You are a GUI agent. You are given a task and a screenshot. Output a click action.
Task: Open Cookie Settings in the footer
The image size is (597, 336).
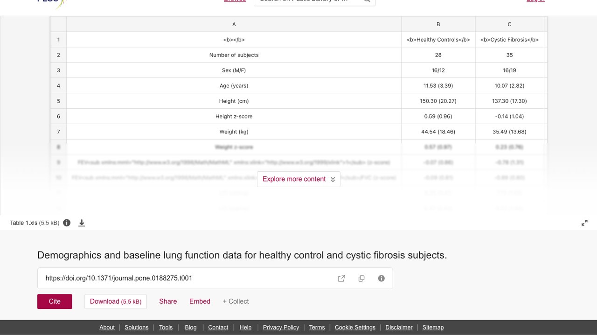pyautogui.click(x=355, y=328)
